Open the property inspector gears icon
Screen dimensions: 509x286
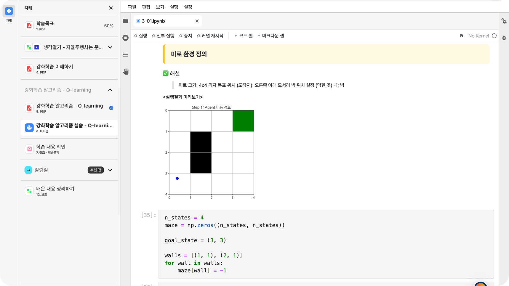504,21
